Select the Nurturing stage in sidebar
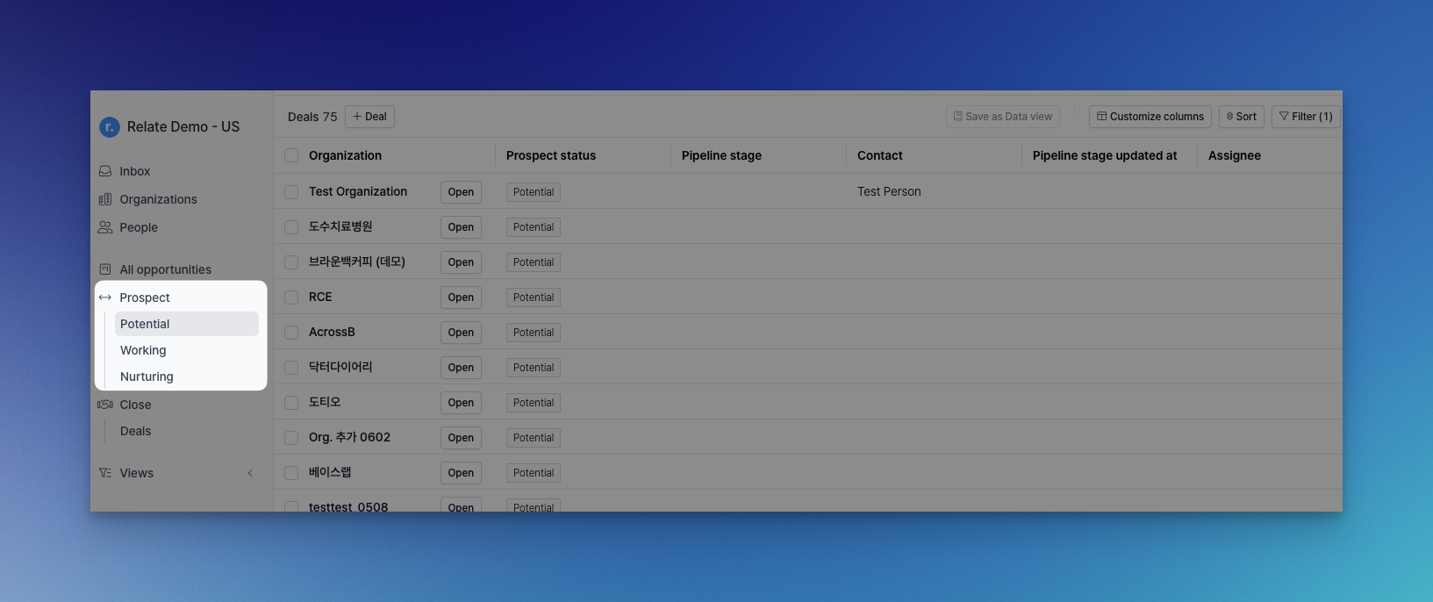This screenshot has height=602, width=1433. coord(147,376)
